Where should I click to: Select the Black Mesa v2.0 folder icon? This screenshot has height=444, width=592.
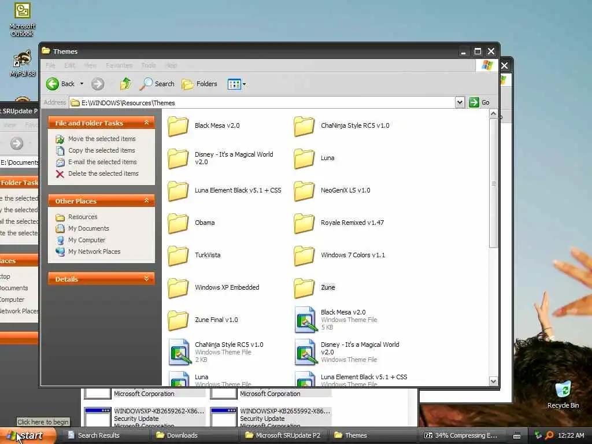click(x=178, y=125)
